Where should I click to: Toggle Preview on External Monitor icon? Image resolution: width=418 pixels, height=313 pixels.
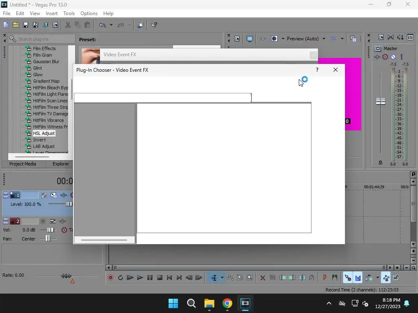click(x=249, y=39)
